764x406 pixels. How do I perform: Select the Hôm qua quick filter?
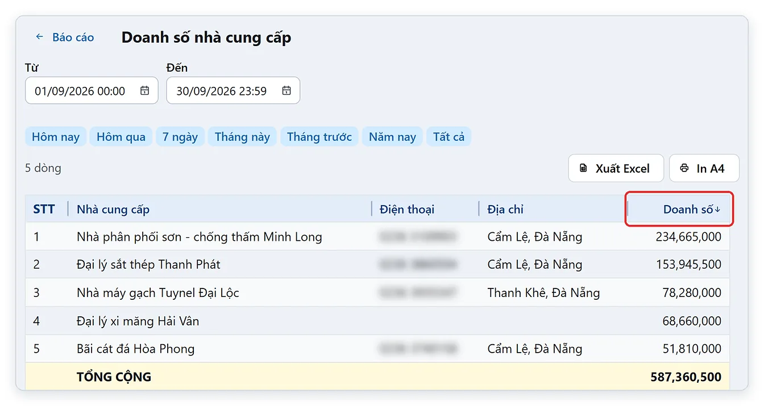click(121, 137)
